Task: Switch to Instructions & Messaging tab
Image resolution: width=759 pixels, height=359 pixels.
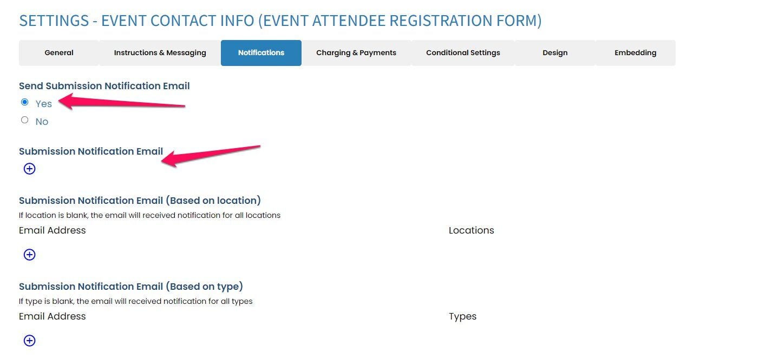Action: pyautogui.click(x=160, y=53)
